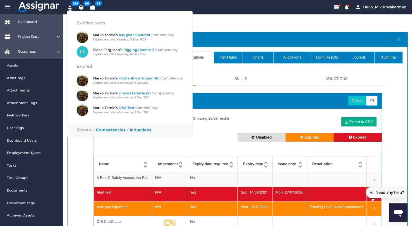This screenshot has width=412, height=226.
Task: Collapse the Resources menu chevron
Action: click(x=58, y=52)
